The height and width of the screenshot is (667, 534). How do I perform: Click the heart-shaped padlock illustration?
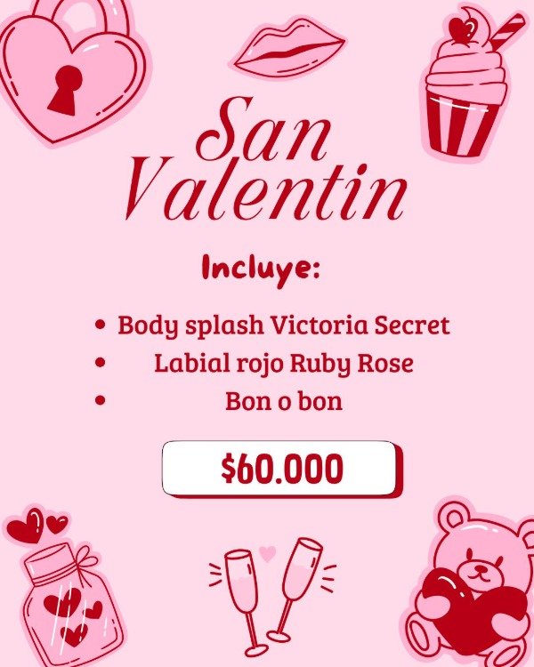[75, 72]
